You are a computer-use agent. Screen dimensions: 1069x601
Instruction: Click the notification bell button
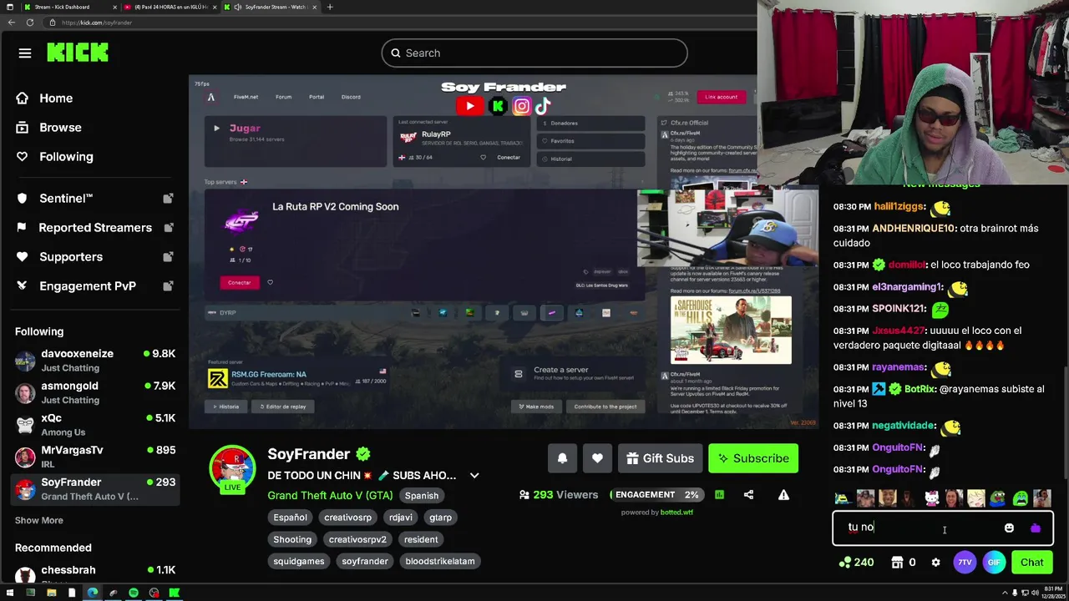[x=562, y=458]
